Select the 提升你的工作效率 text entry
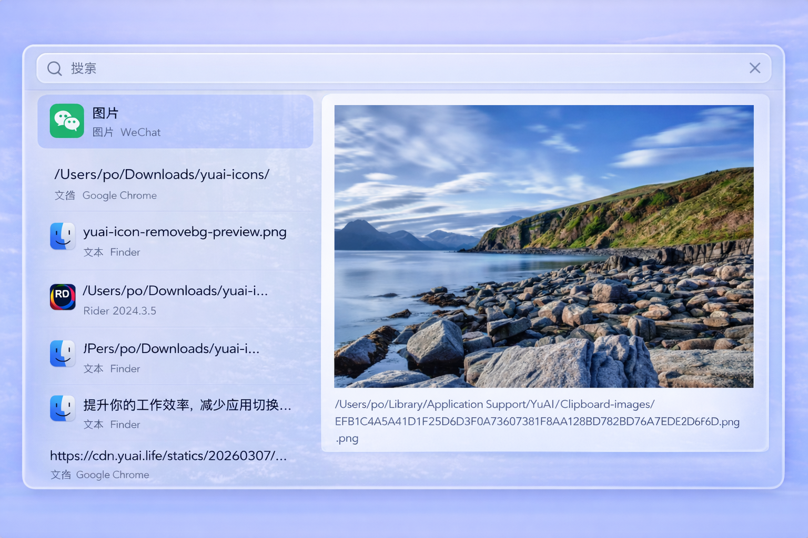808x538 pixels. click(x=187, y=405)
